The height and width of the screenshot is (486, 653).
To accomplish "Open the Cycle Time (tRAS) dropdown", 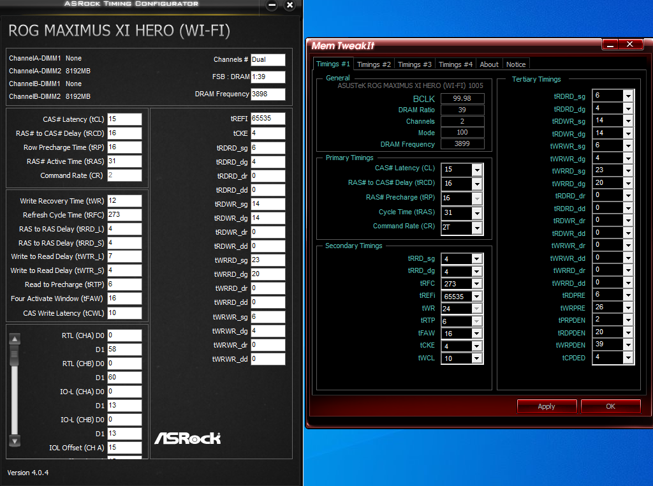I will coord(477,213).
